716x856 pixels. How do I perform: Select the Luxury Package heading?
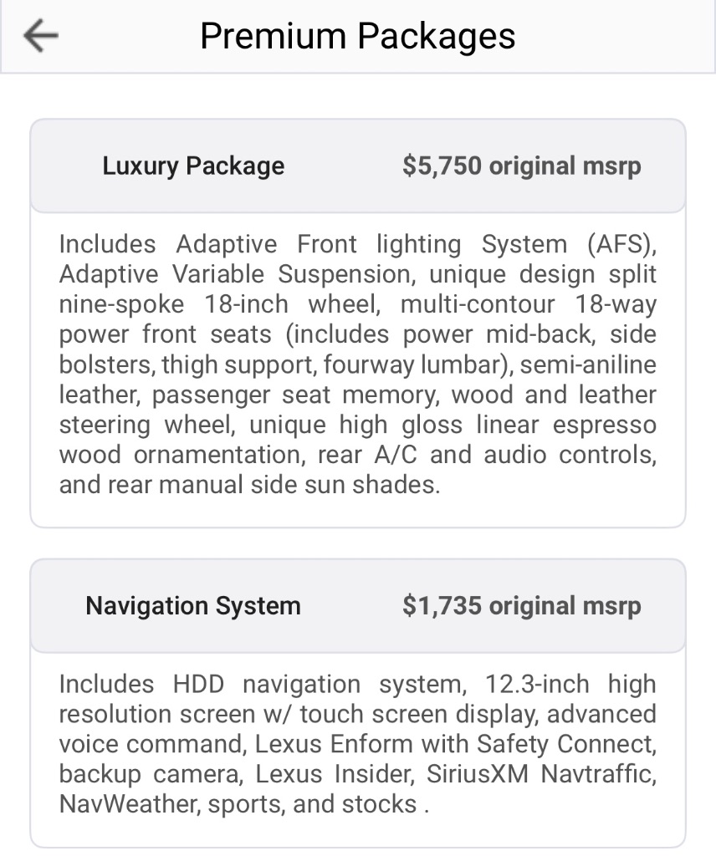[193, 166]
